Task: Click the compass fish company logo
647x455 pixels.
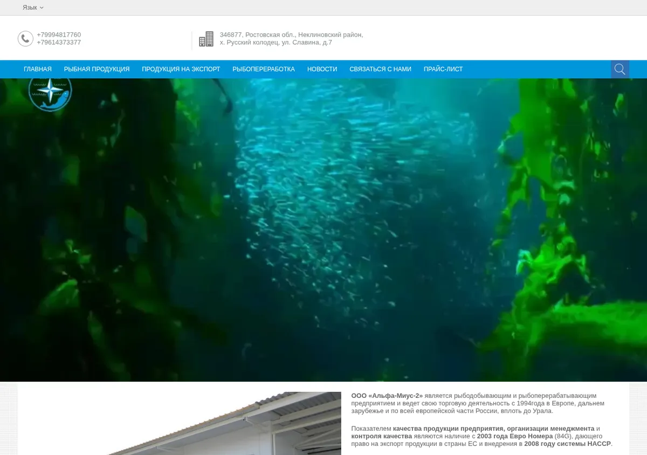Action: [50, 94]
